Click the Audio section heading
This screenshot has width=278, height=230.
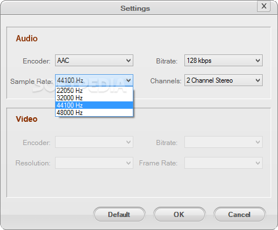click(x=27, y=39)
